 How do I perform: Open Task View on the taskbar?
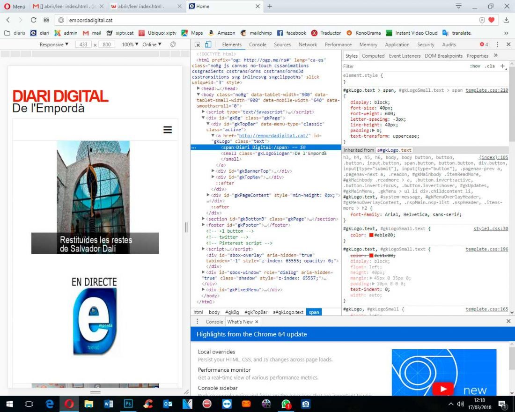(29, 404)
